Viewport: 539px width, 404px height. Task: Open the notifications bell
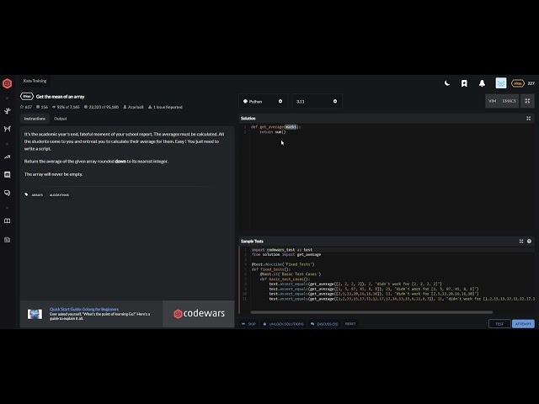click(482, 83)
